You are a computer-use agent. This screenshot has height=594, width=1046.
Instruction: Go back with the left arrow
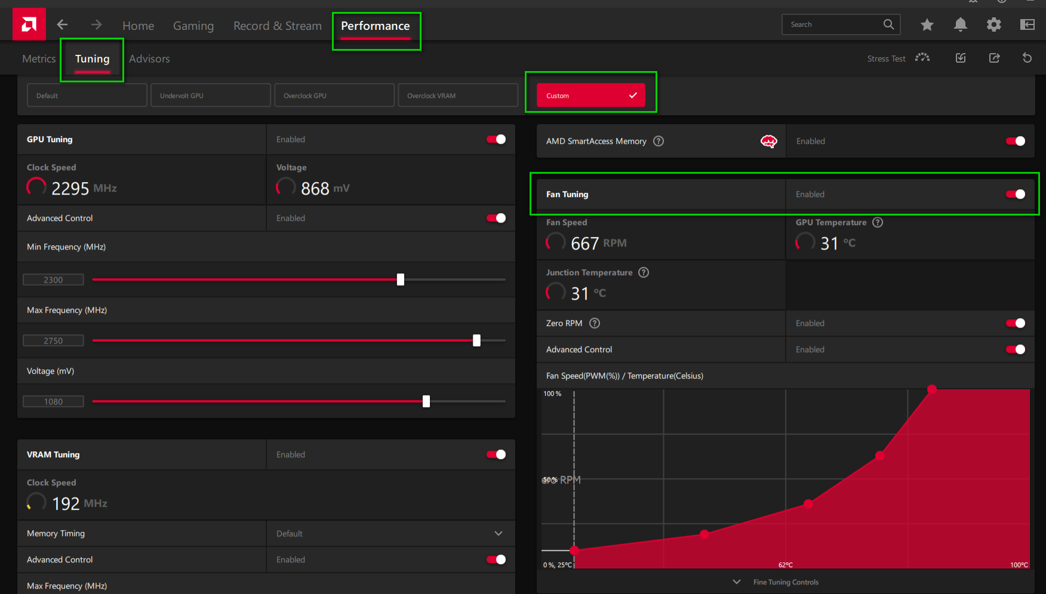[x=62, y=24]
